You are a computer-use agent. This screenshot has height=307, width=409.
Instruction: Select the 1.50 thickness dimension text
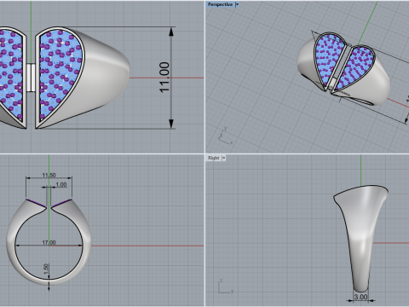tap(46, 269)
